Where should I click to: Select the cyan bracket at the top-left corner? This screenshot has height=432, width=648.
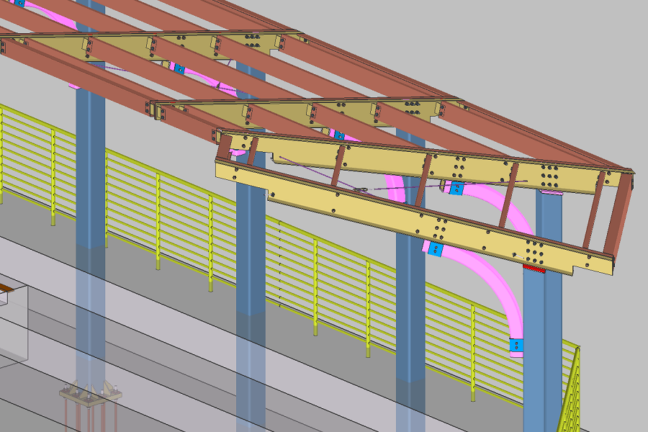click(x=19, y=3)
